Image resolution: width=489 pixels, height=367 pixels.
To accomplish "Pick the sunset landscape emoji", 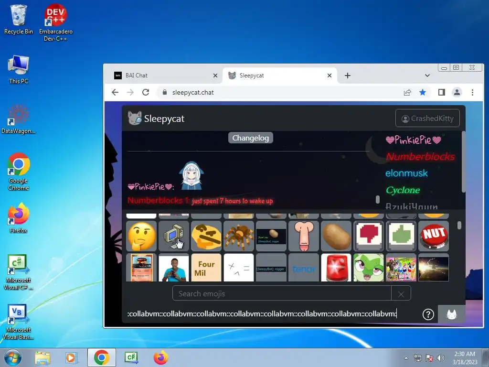I will pyautogui.click(x=433, y=268).
